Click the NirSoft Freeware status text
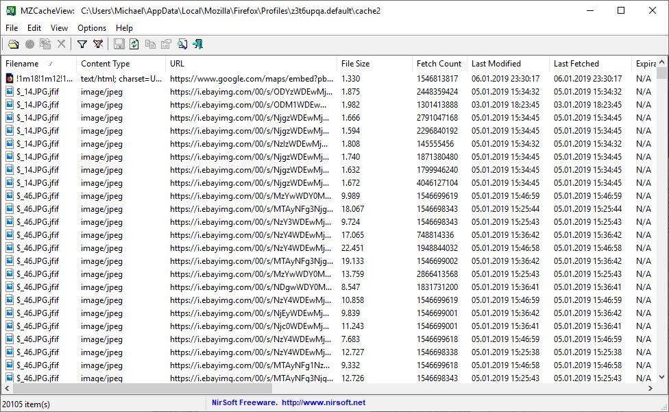The height and width of the screenshot is (412, 669). (245, 402)
